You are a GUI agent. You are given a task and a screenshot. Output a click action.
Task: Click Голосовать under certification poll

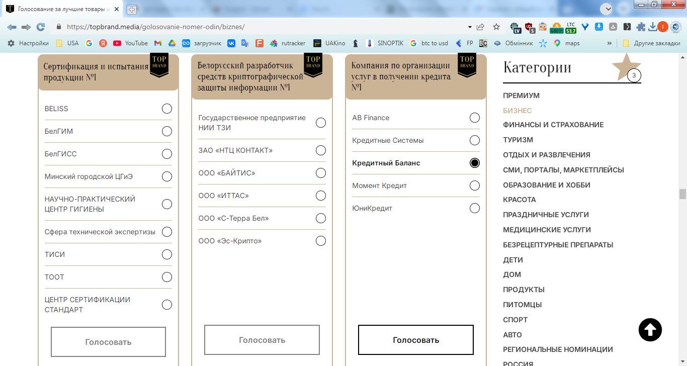108,342
